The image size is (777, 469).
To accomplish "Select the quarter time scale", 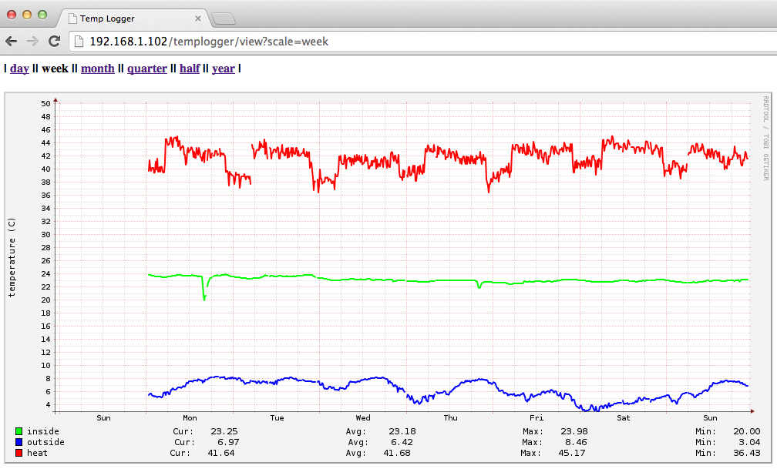I will pyautogui.click(x=147, y=68).
